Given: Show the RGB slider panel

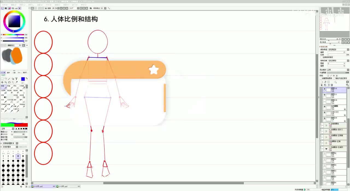Looking at the screenshot, I should tap(6, 8).
